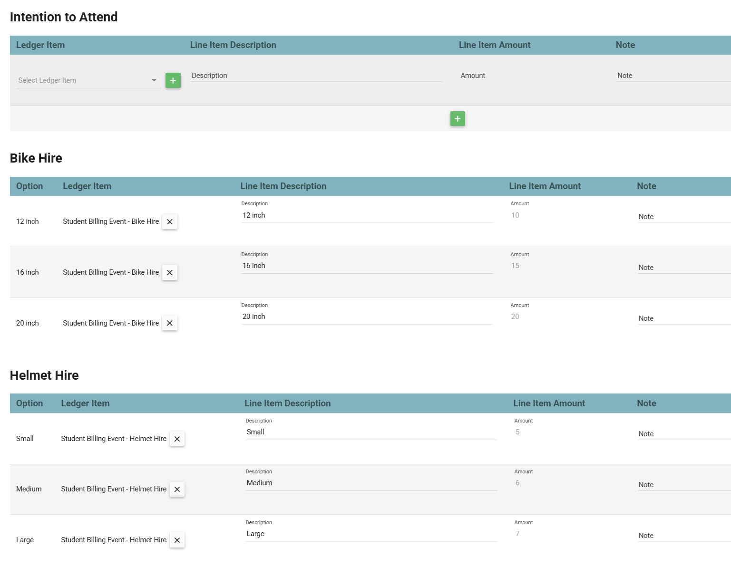Viewport: 731px width, 576px height.
Task: Click the 16 inch bike amount field
Action: click(x=566, y=266)
